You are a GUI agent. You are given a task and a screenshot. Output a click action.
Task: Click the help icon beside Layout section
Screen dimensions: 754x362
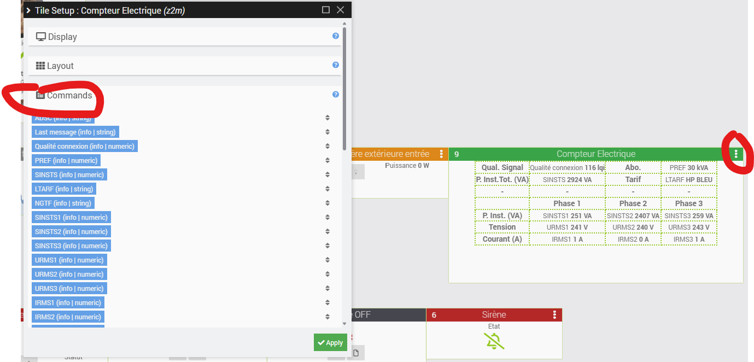(x=336, y=65)
